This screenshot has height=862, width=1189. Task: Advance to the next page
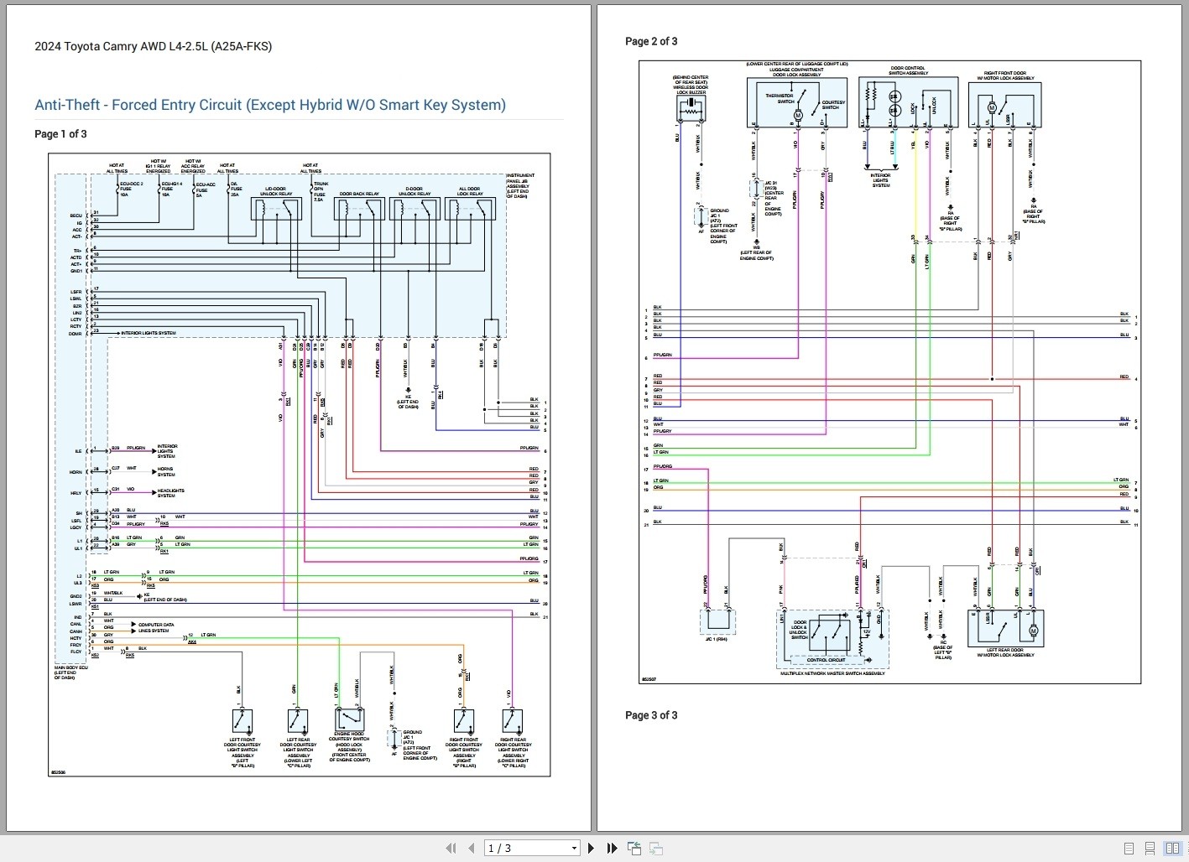pyautogui.click(x=592, y=848)
